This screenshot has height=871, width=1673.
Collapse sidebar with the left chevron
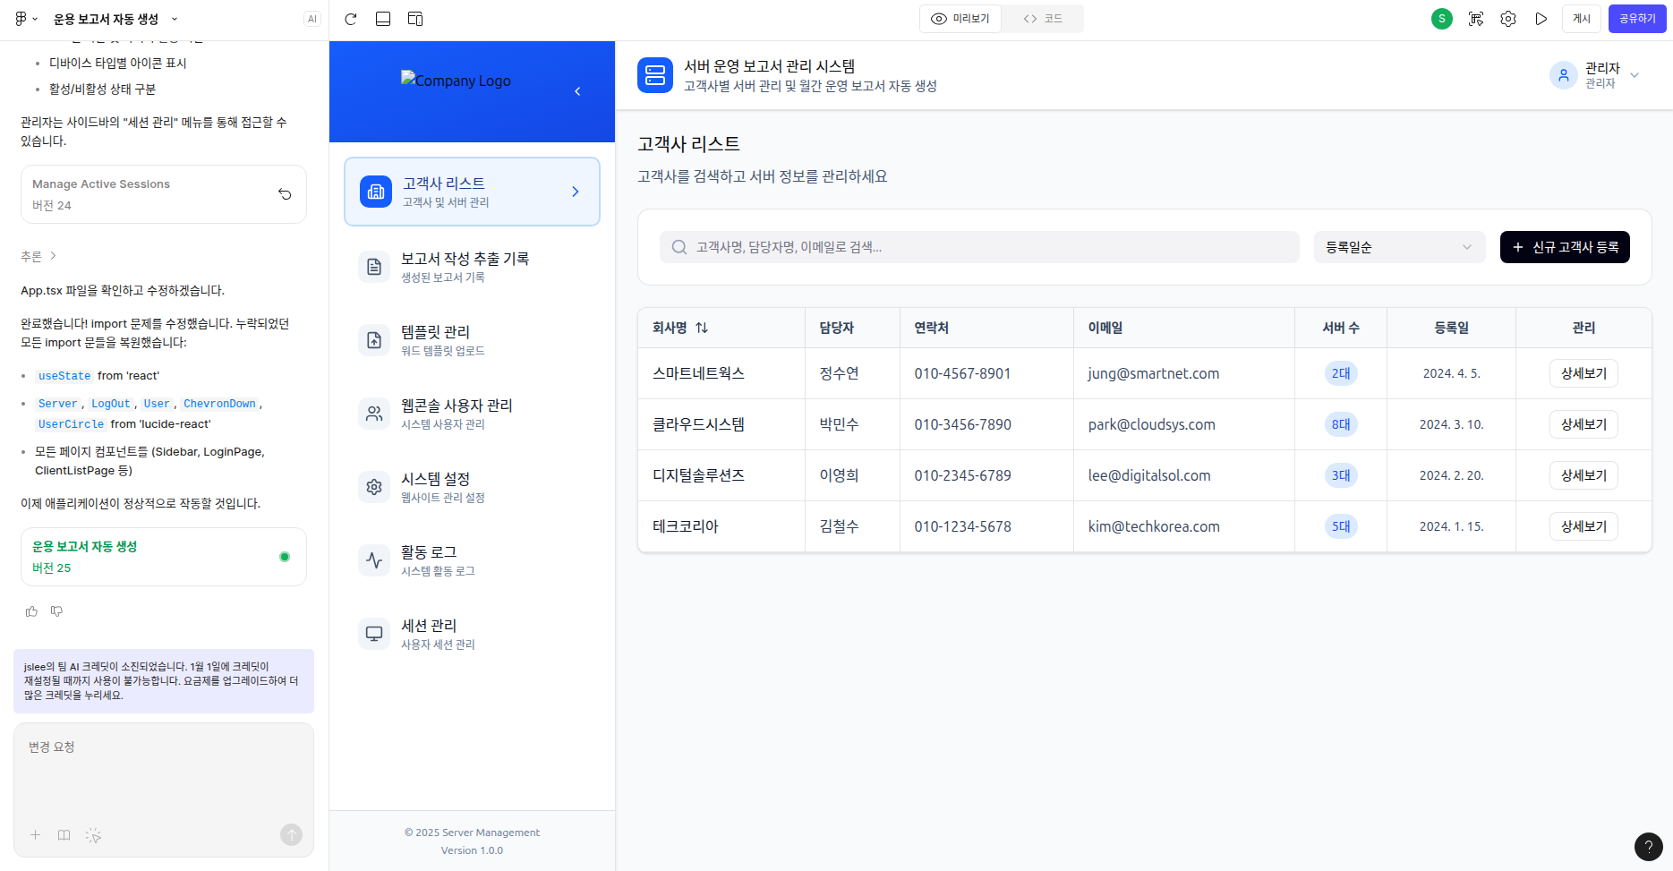click(x=577, y=91)
